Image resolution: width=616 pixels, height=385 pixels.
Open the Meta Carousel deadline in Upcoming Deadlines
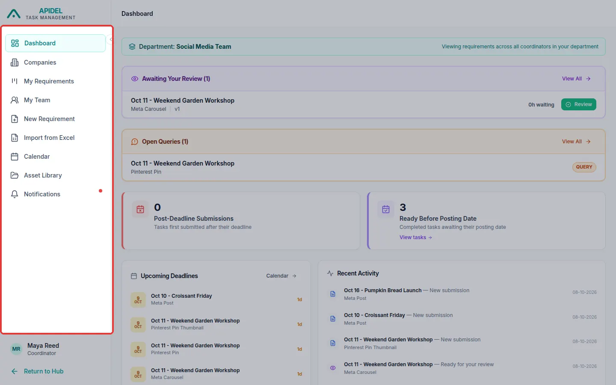point(216,374)
